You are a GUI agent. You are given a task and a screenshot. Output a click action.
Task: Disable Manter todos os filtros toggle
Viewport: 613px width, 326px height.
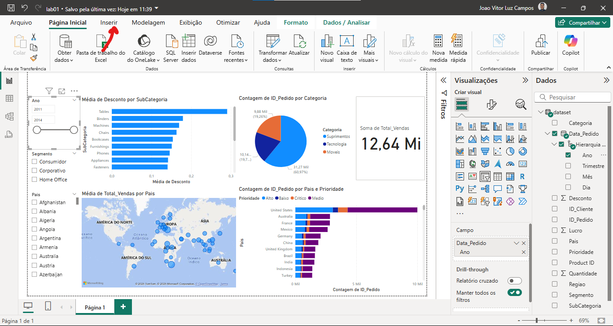(x=515, y=292)
